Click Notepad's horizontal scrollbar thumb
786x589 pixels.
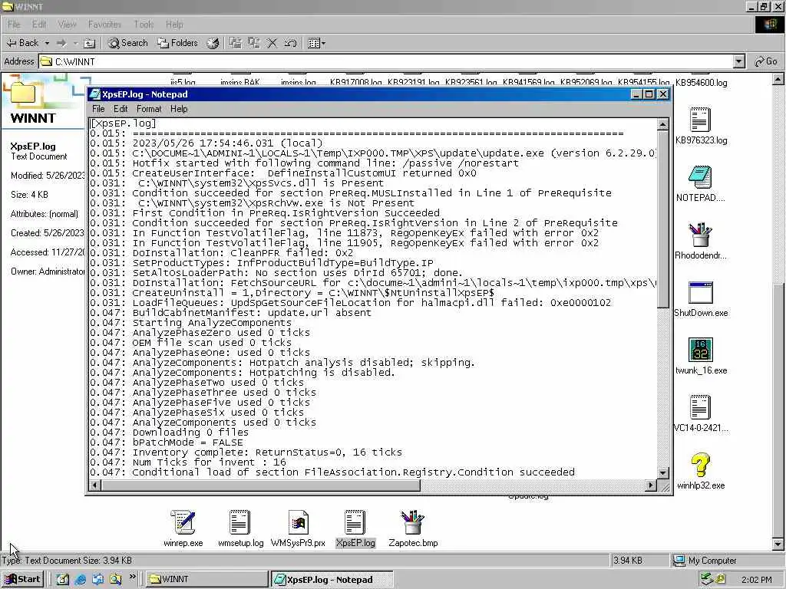[x=260, y=485]
